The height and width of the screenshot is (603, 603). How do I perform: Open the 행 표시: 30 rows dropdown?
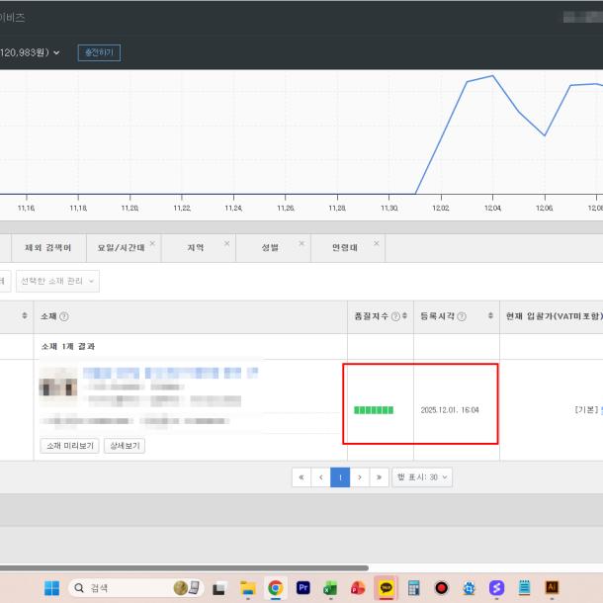422,476
